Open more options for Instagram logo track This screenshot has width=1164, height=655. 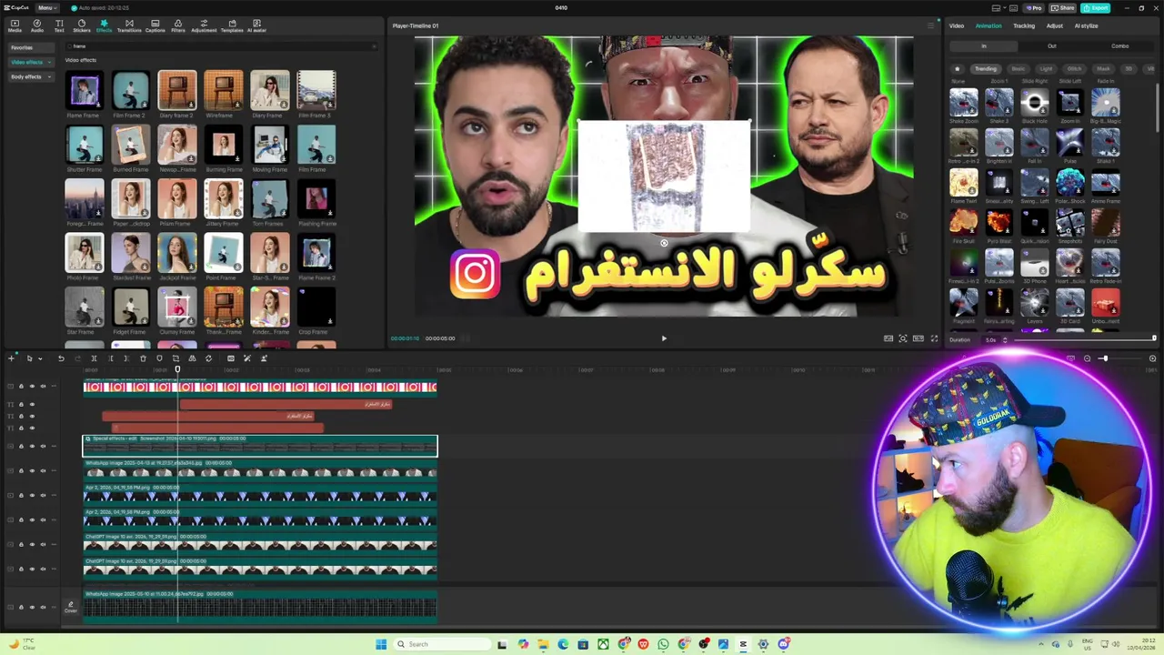[55, 387]
